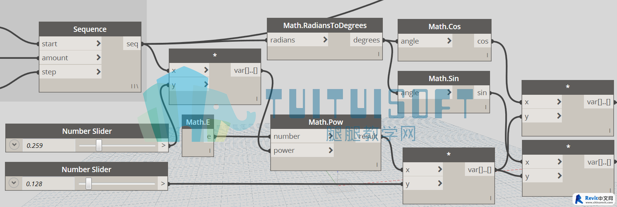Click the Sequence node lacing indicator

pyautogui.click(x=135, y=86)
